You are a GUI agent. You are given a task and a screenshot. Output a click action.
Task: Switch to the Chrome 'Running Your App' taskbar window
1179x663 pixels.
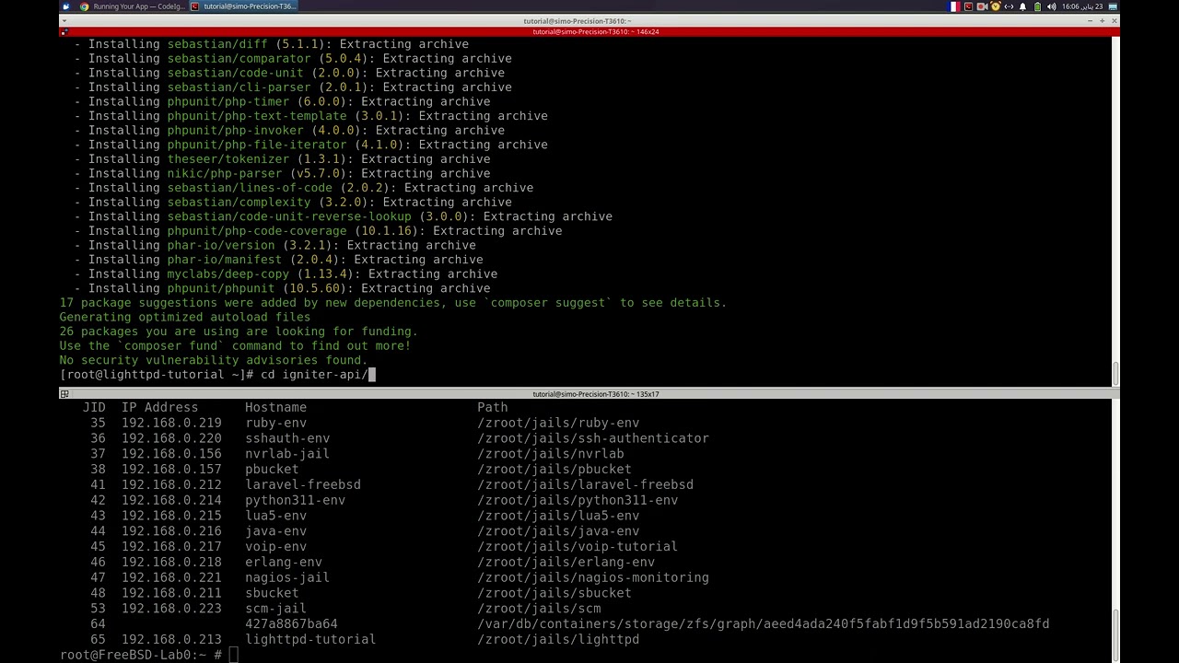pyautogui.click(x=133, y=6)
